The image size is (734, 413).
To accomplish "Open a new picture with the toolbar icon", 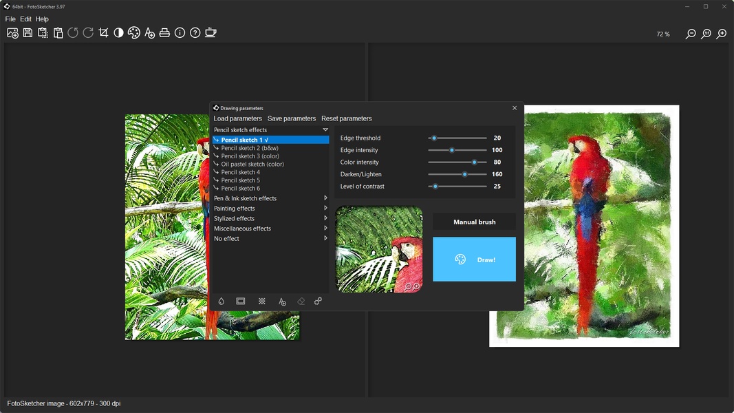I will (12, 33).
